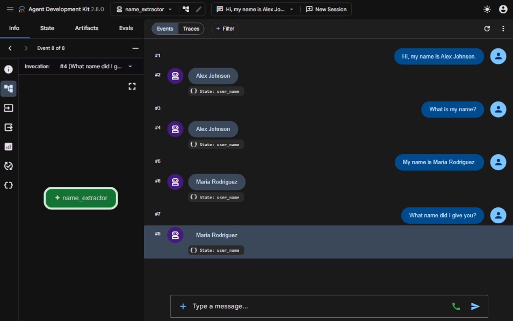This screenshot has width=513, height=321.
Task: Expand the graph to fullscreen
Action: click(x=132, y=86)
